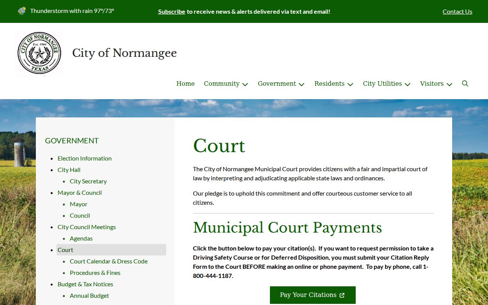
Task: Open the Contact Us link
Action: (457, 11)
